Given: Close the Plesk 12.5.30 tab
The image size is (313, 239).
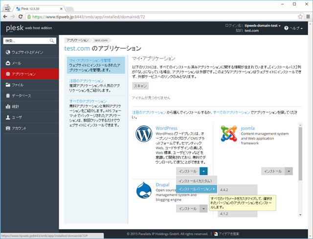Looking at the screenshot, I should click(61, 9).
